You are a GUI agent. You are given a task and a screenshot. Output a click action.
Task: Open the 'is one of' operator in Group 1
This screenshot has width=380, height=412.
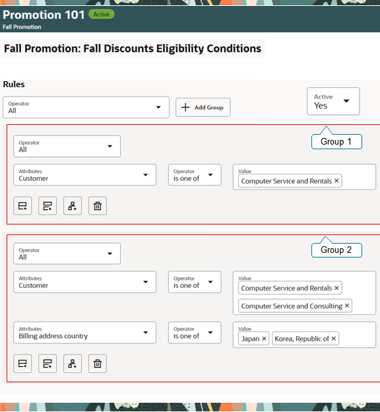coord(195,175)
